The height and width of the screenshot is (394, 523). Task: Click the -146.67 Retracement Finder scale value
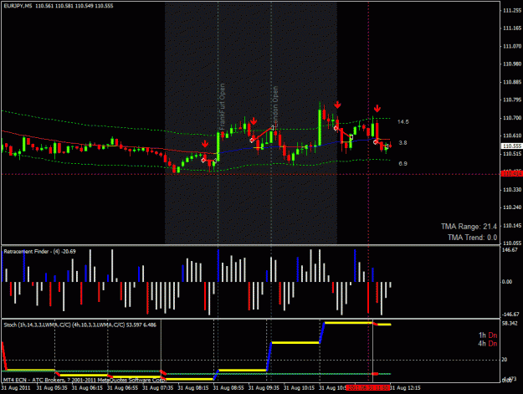pos(510,314)
